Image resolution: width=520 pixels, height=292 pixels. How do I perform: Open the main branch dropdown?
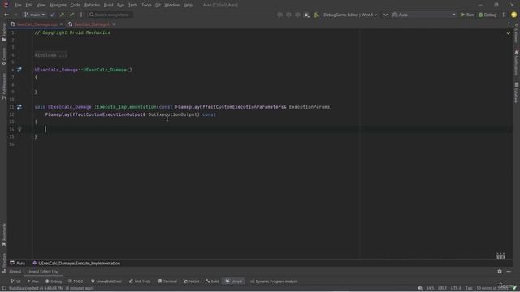[34, 15]
